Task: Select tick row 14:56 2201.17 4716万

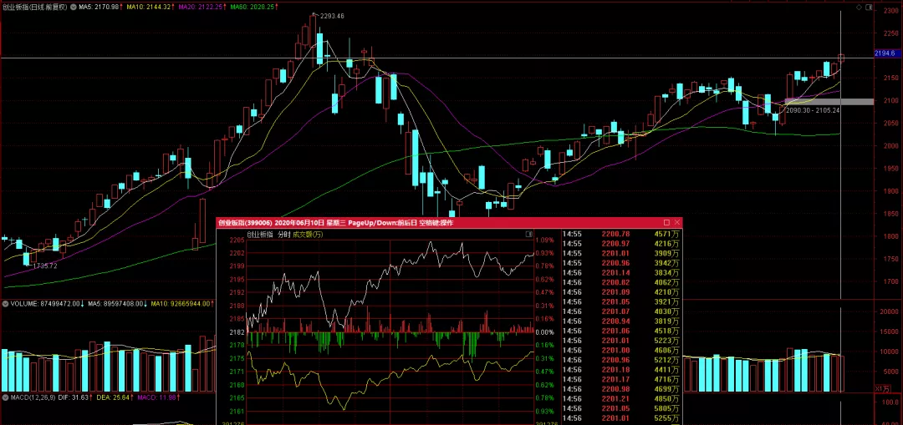Action: point(621,380)
